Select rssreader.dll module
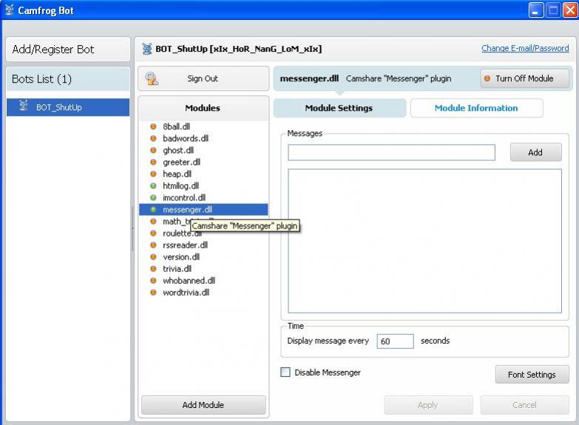This screenshot has width=579, height=425. pos(203,245)
